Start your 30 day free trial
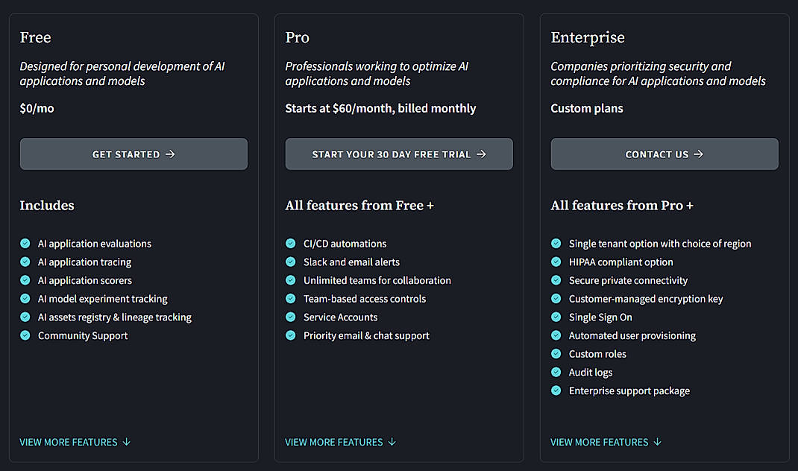 [399, 154]
